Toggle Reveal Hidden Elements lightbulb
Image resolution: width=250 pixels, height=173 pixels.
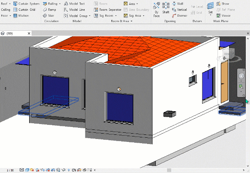coord(69,170)
